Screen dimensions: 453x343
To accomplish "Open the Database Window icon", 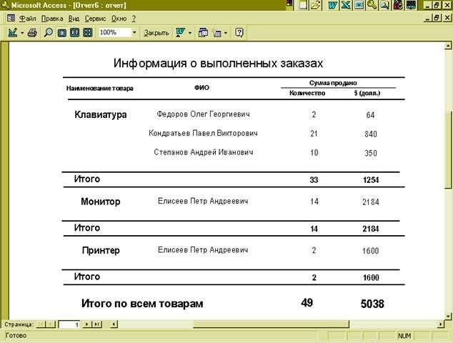I will point(203,33).
